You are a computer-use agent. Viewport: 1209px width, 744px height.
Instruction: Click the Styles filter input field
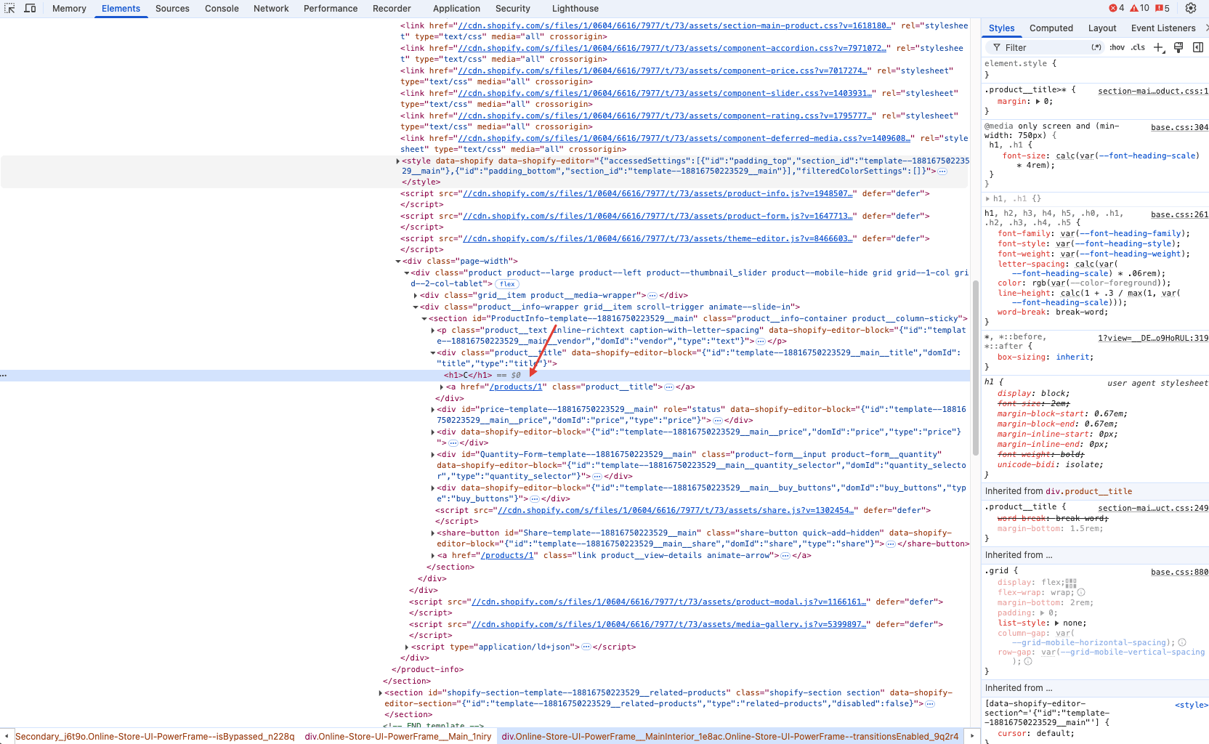[x=1045, y=47]
